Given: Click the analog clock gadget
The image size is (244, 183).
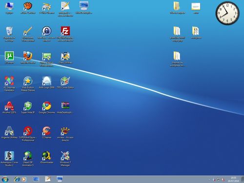Looking at the screenshot, I should pyautogui.click(x=227, y=13).
